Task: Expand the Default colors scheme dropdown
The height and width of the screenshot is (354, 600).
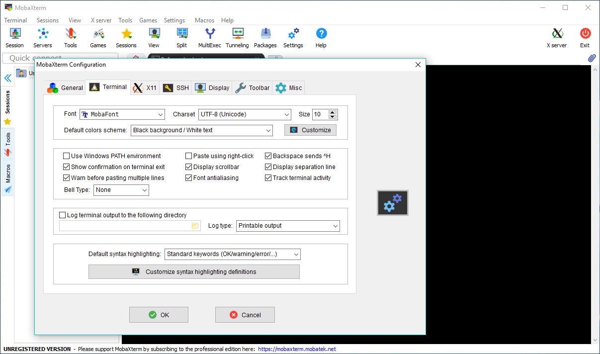Action: click(x=202, y=130)
